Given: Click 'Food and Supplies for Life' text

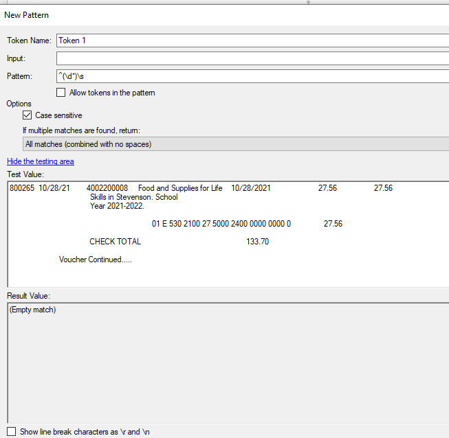Looking at the screenshot, I should tap(180, 188).
